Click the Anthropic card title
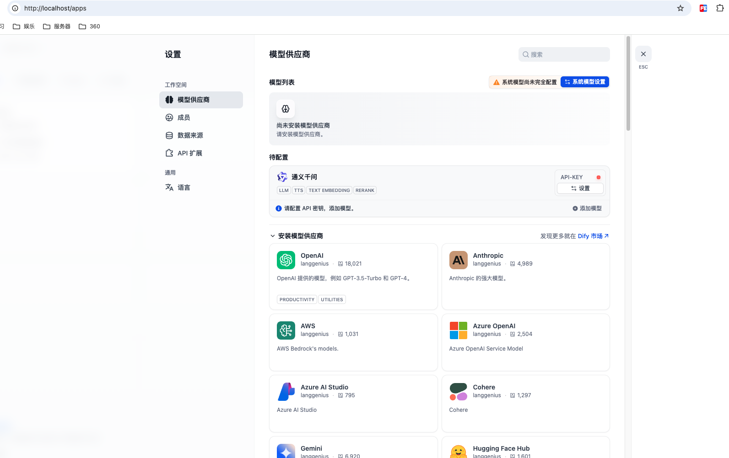 488,256
